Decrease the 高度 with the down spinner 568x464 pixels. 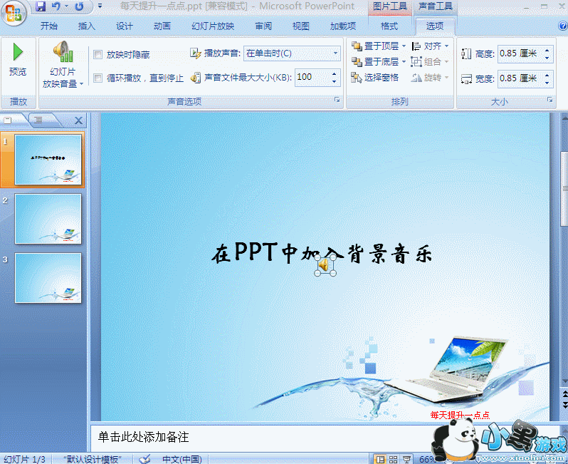(547, 58)
